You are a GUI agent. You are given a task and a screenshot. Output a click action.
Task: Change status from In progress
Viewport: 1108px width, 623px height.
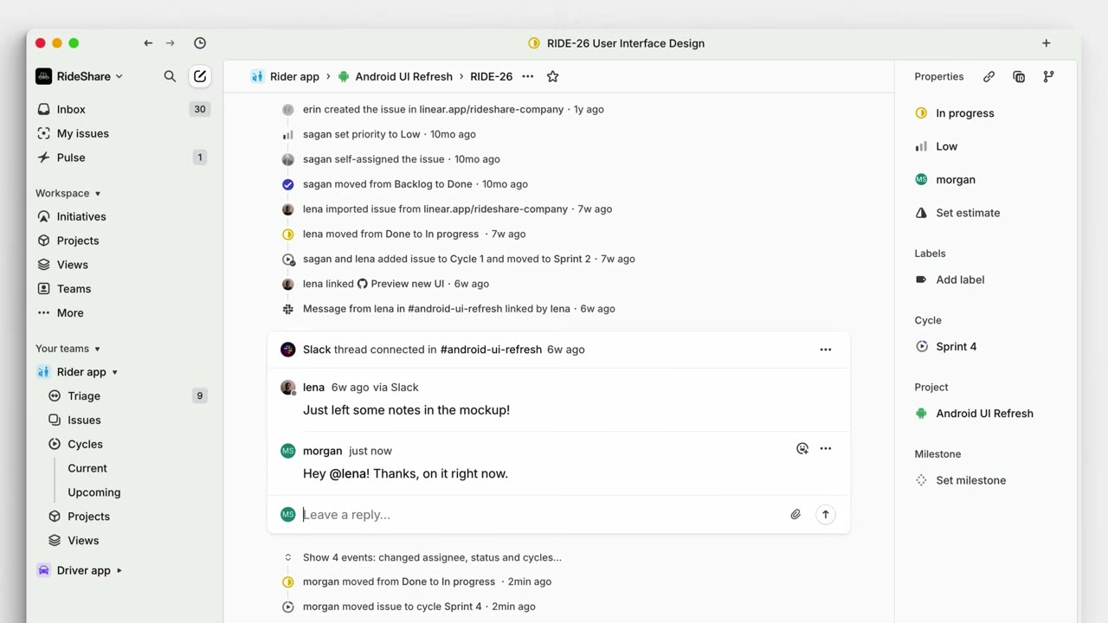pos(955,113)
